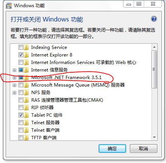Screen dimensions: 166x163
Task: Toggle the Tablet PC 组件 checkbox
Action: (x=21, y=115)
